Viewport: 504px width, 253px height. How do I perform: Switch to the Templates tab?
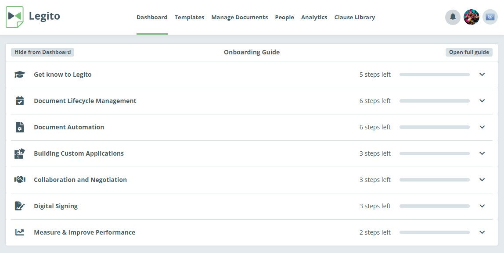pos(189,18)
